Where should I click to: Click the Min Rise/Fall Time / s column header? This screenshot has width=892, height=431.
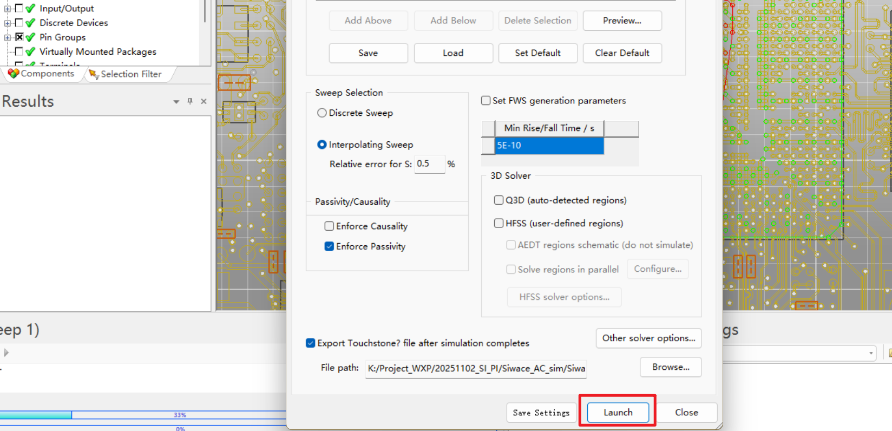[x=549, y=128]
